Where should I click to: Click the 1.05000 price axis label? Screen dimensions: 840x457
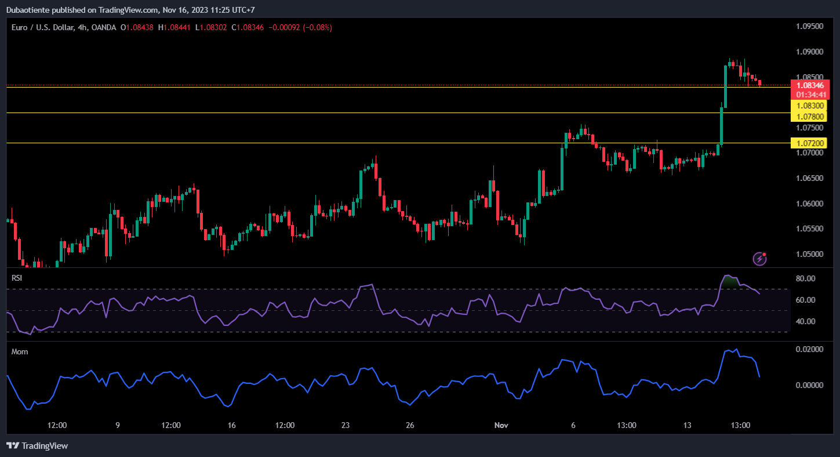click(810, 254)
